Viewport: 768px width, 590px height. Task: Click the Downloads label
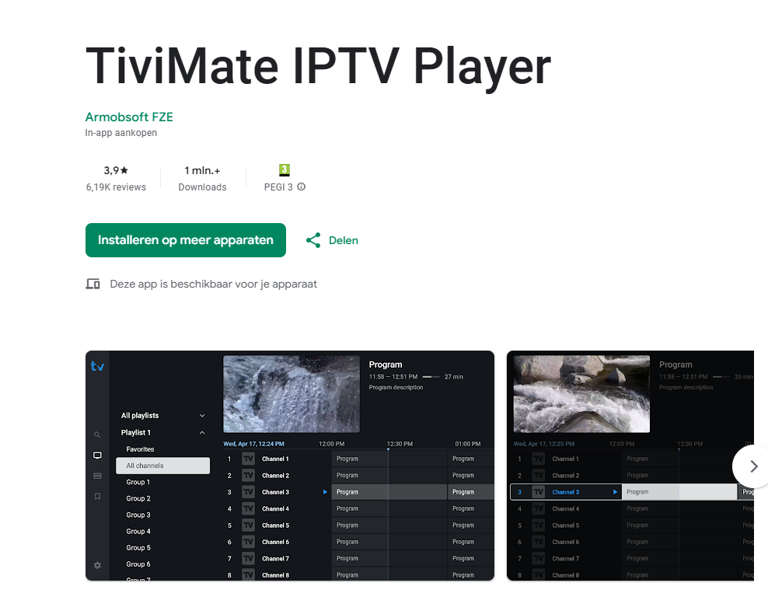202,187
